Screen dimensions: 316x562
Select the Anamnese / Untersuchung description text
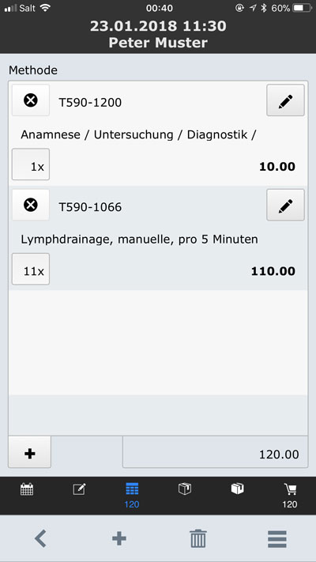(139, 135)
